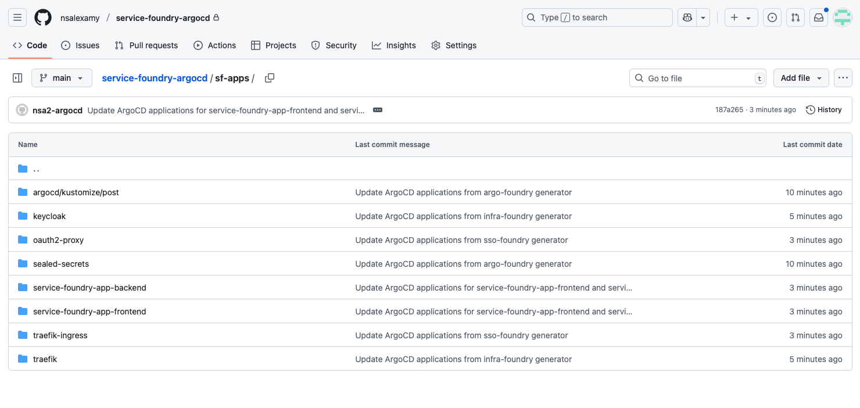Open the global navigation hamburger menu
The width and height of the screenshot is (860, 408).
[17, 17]
